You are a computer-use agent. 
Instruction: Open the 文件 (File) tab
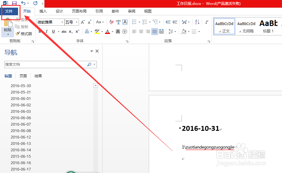click(9, 11)
